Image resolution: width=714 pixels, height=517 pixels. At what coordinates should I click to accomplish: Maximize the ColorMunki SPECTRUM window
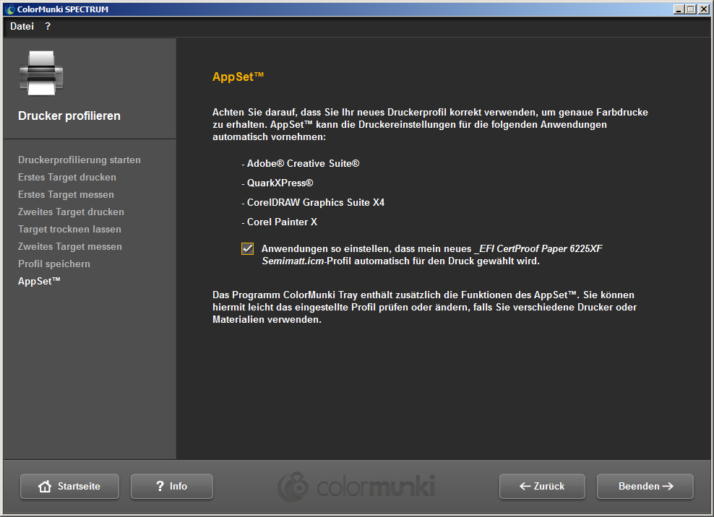click(x=691, y=9)
